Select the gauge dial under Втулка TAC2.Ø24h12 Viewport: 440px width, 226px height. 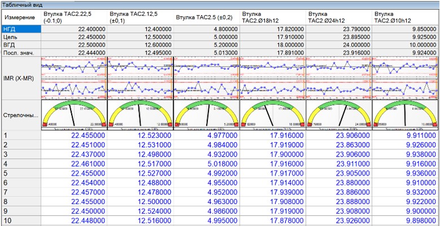click(x=339, y=114)
